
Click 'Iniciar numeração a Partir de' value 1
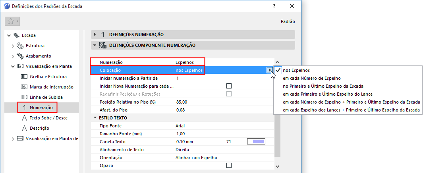(178, 78)
